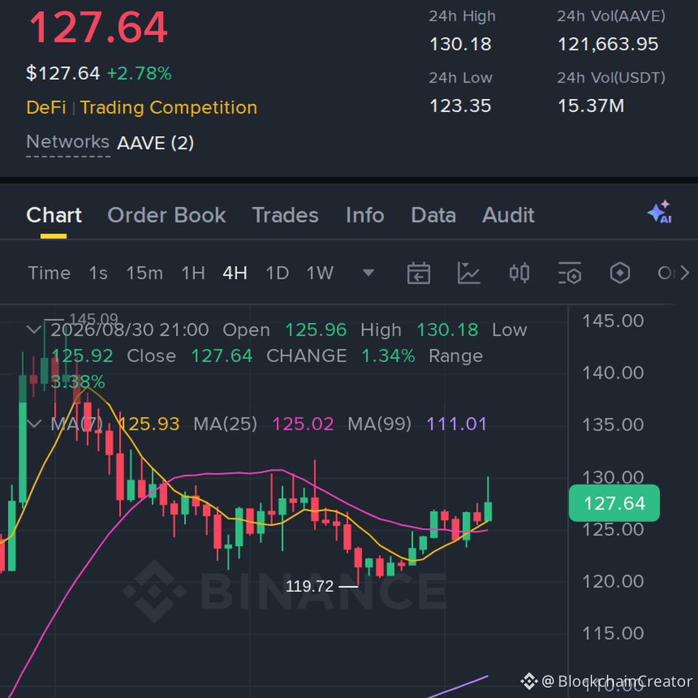The width and height of the screenshot is (698, 698).
Task: Tap the 120.00 price axis label
Action: pyautogui.click(x=613, y=582)
